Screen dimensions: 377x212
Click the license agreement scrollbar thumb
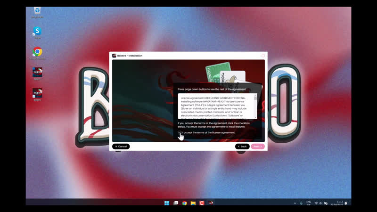tap(255, 98)
